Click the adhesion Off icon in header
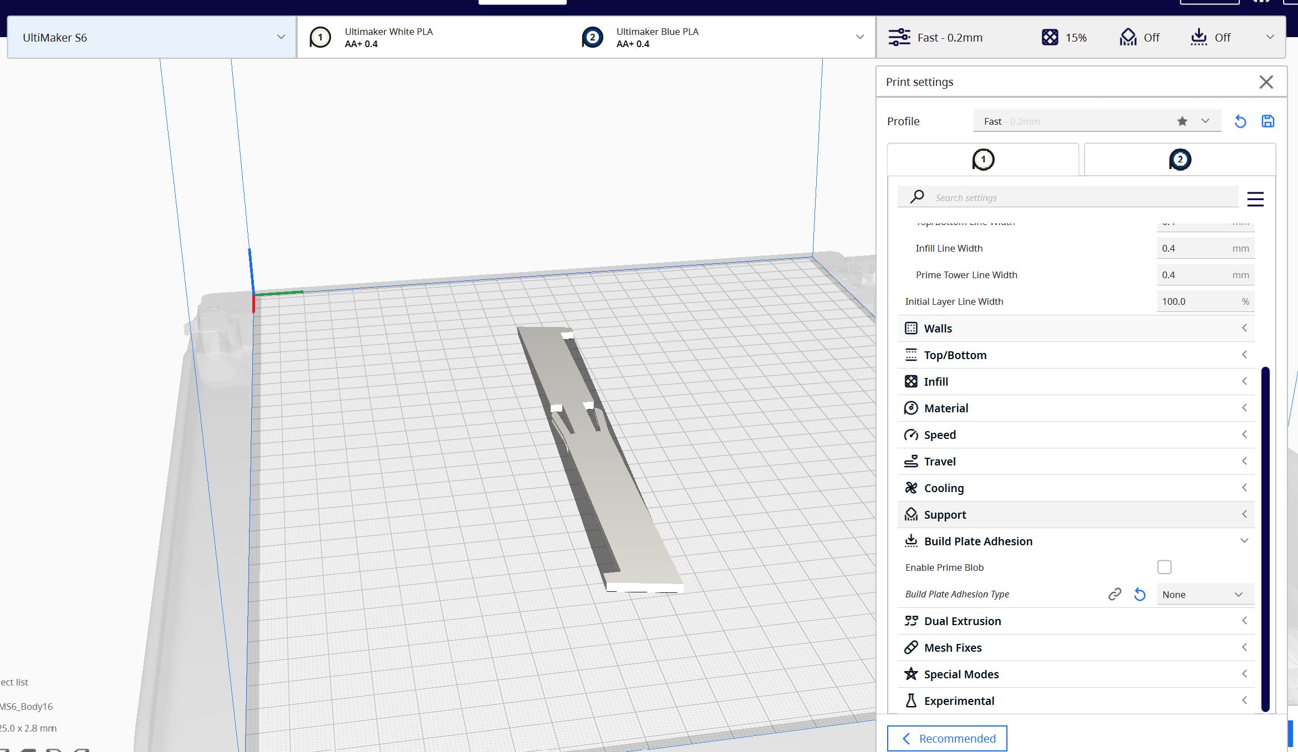The image size is (1298, 752). click(1199, 37)
